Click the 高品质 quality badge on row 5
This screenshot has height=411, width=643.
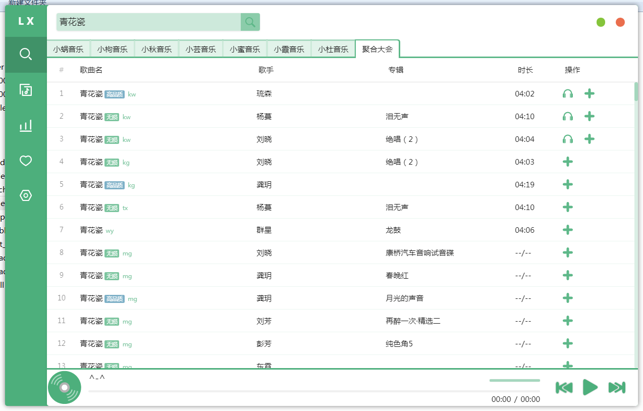pos(114,185)
